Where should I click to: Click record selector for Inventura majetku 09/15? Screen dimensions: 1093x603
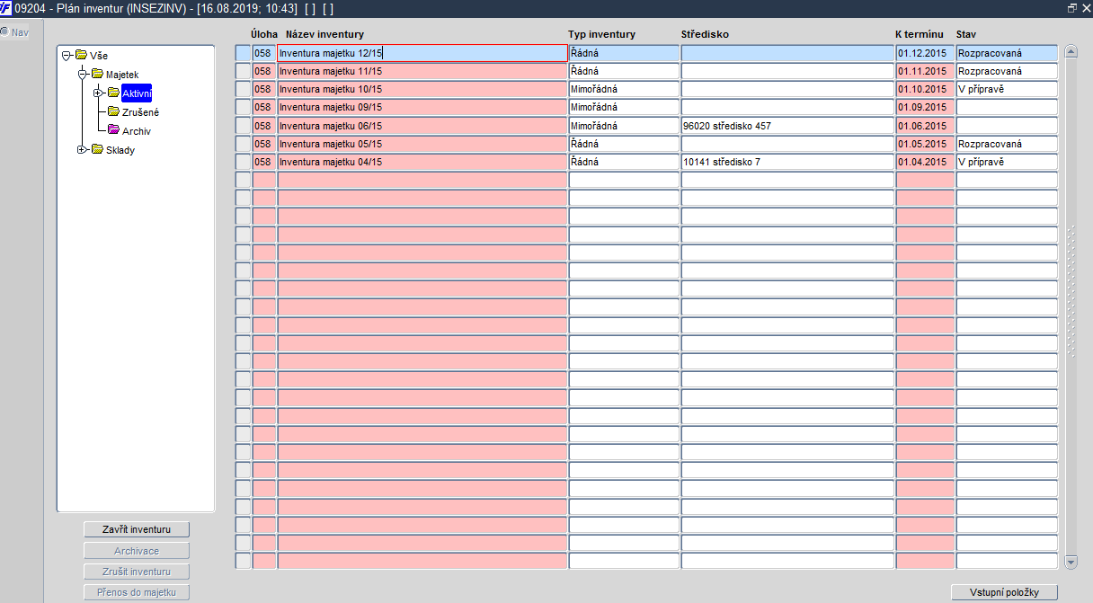243,107
